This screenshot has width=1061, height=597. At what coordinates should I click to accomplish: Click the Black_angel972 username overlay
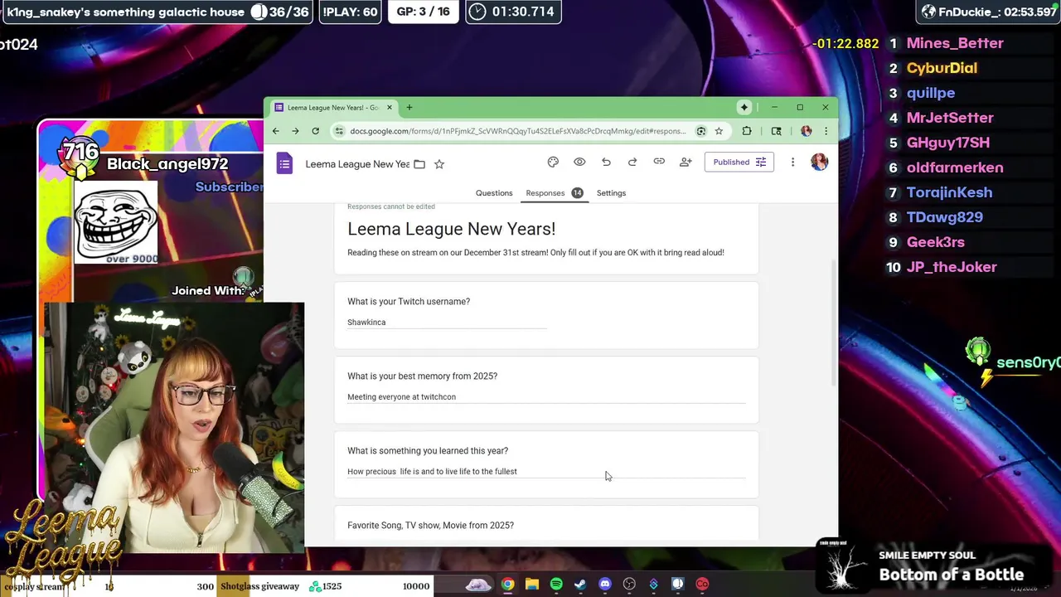pyautogui.click(x=167, y=164)
